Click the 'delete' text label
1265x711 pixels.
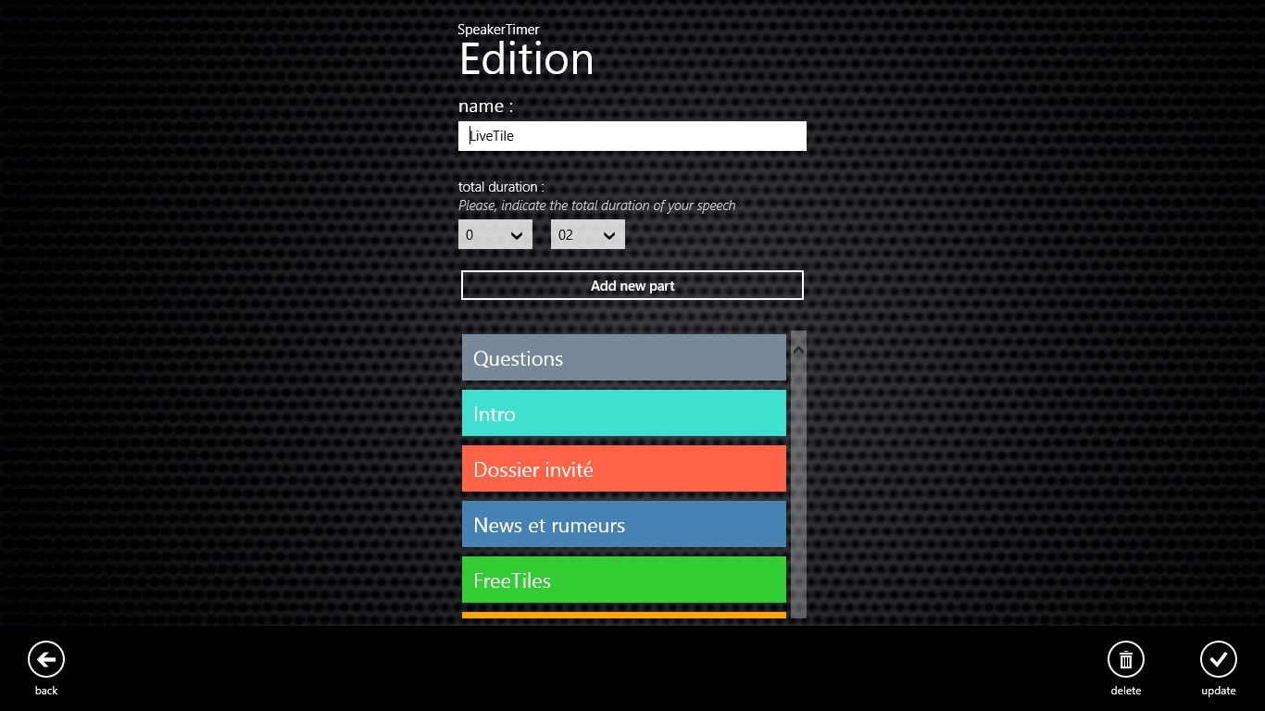tap(1125, 691)
